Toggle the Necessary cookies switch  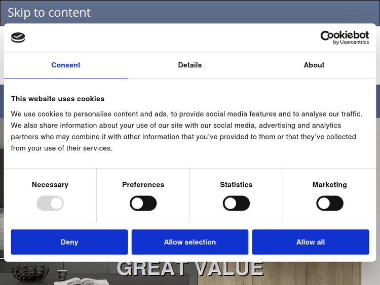click(50, 203)
